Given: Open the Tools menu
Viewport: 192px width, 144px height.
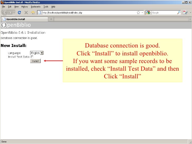Looking at the screenshot, I should pos(46,7).
